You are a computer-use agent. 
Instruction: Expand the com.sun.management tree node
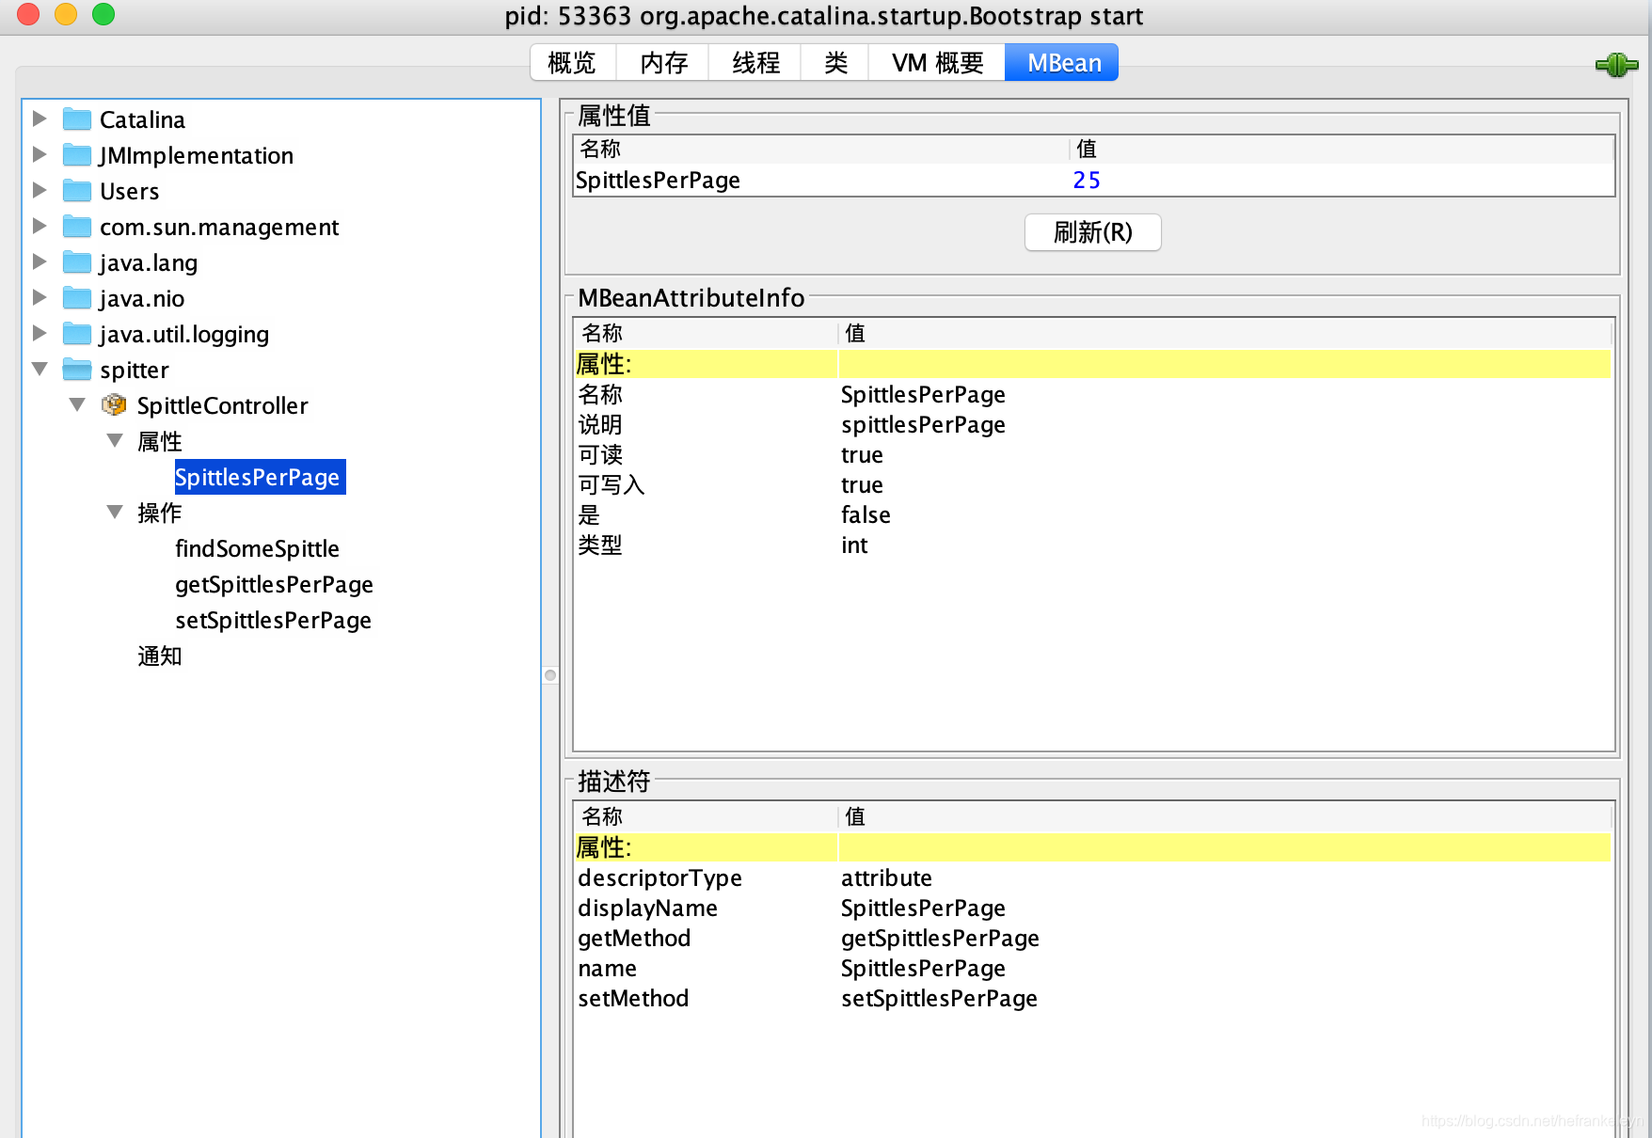coord(40,226)
